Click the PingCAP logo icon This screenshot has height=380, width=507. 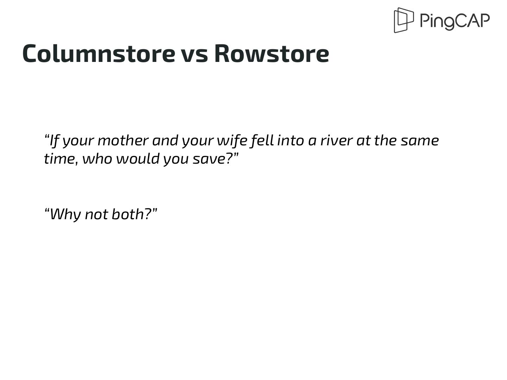pos(403,20)
